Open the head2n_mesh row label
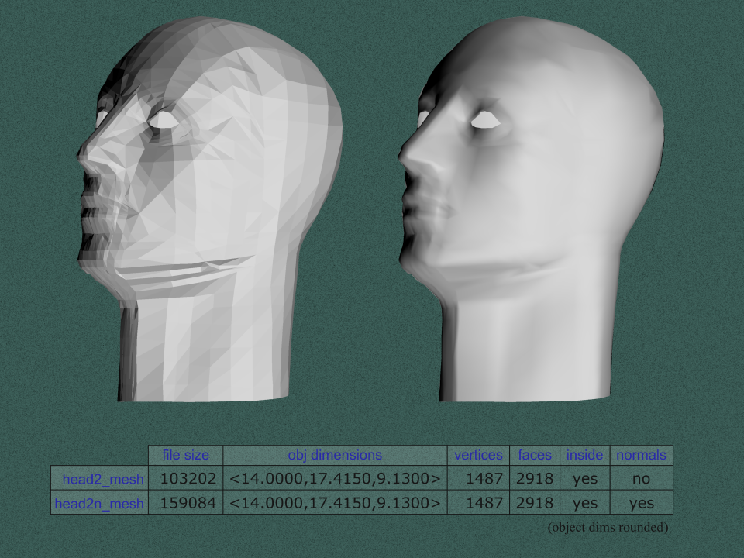The height and width of the screenshot is (558, 744). pyautogui.click(x=99, y=504)
